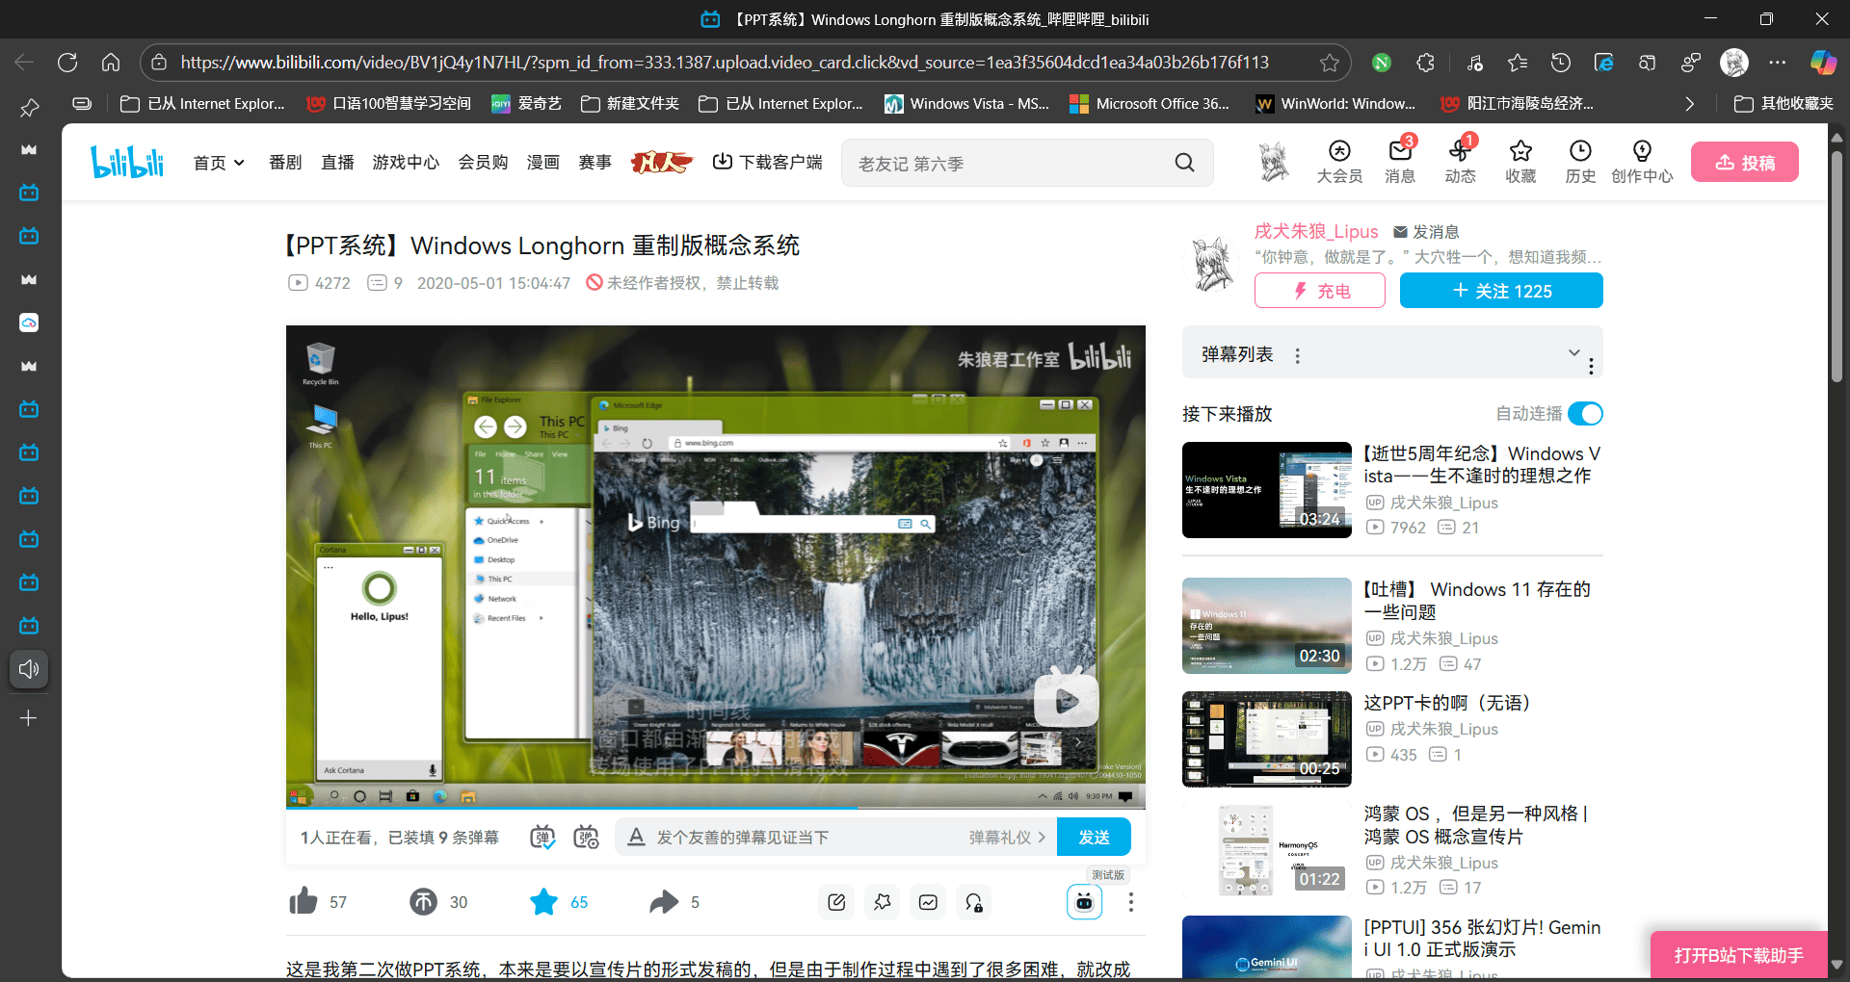The image size is (1850, 982).
Task: Open the 历史 history clock icon
Action: coord(1580,162)
